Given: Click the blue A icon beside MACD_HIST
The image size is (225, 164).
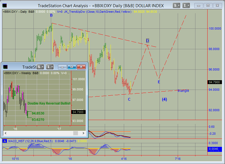Looking at the screenshot, I should point(5,141).
